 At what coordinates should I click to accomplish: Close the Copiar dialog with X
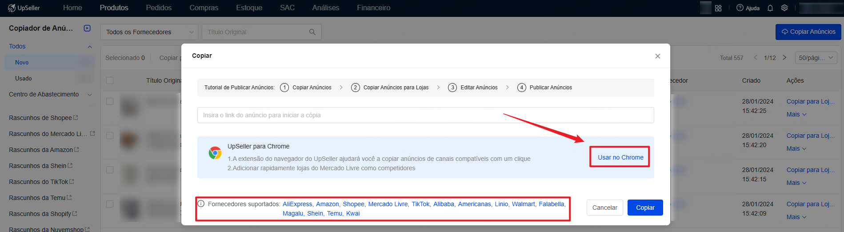658,56
